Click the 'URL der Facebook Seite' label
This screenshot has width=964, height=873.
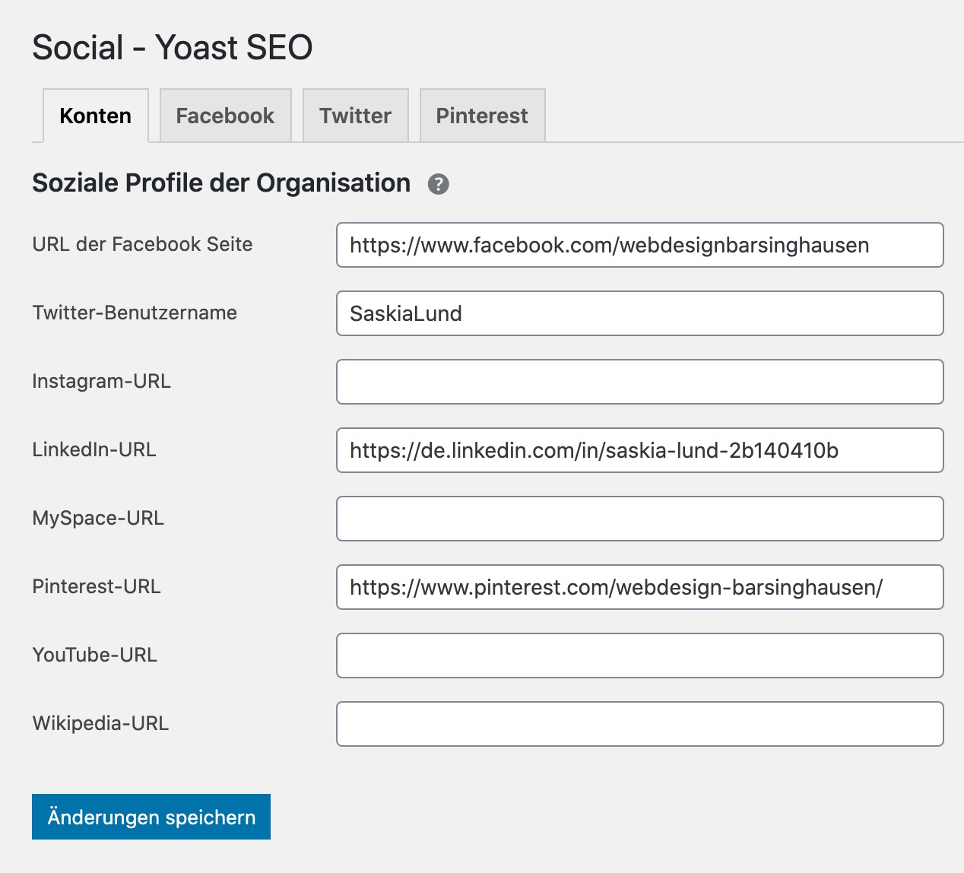tap(142, 244)
